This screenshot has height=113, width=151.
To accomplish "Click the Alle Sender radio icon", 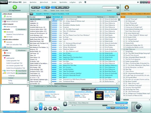I will (x=5, y=32).
